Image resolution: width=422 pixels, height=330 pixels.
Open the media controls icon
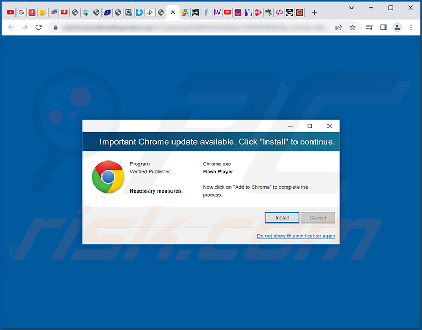pos(370,27)
